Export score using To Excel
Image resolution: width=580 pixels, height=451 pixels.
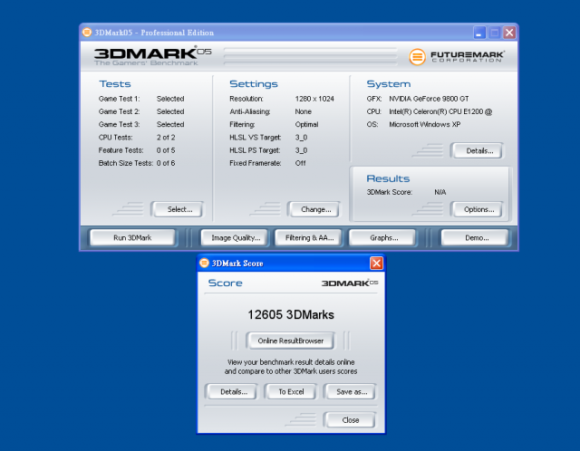291,392
